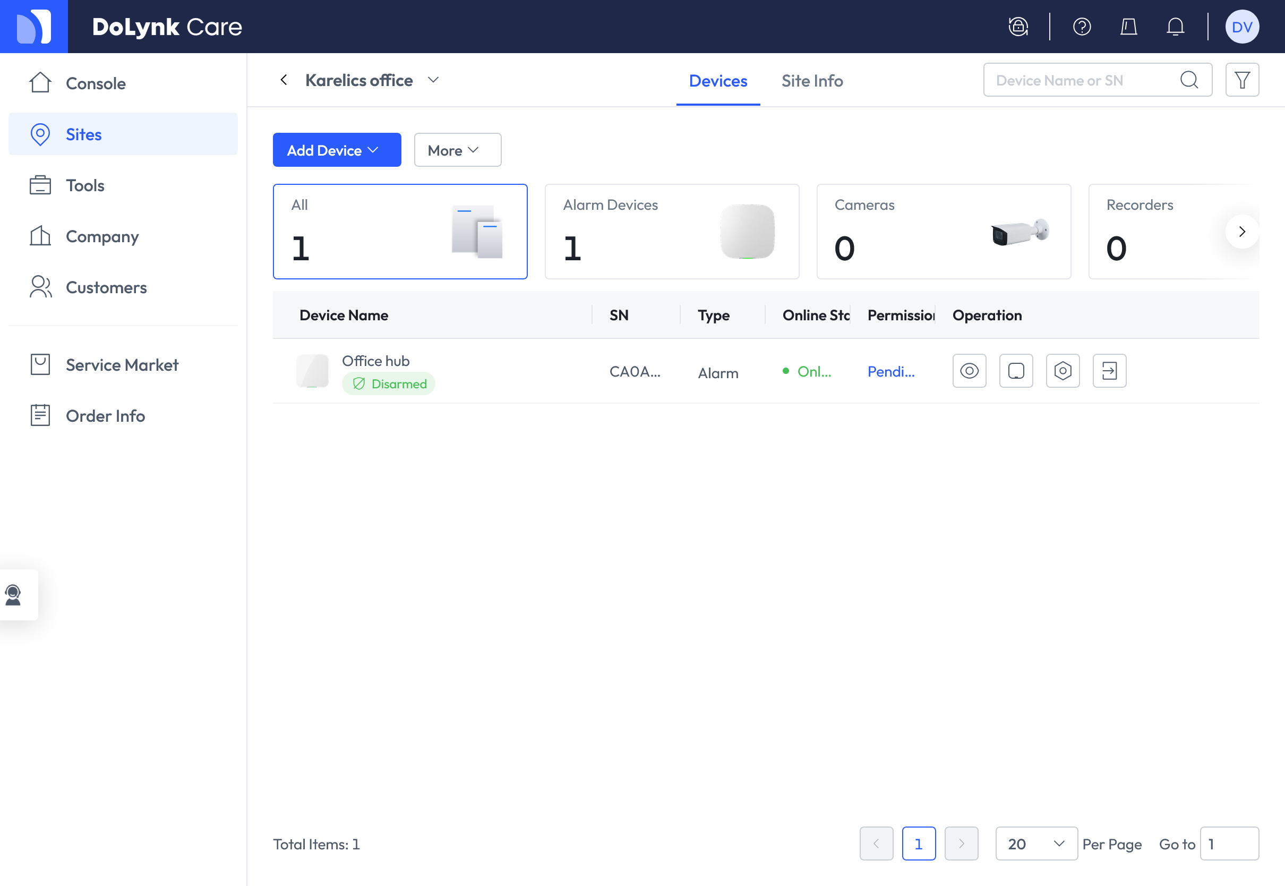Screen dimensions: 1285x886
Task: Click the Onl... online status cell
Action: point(807,371)
